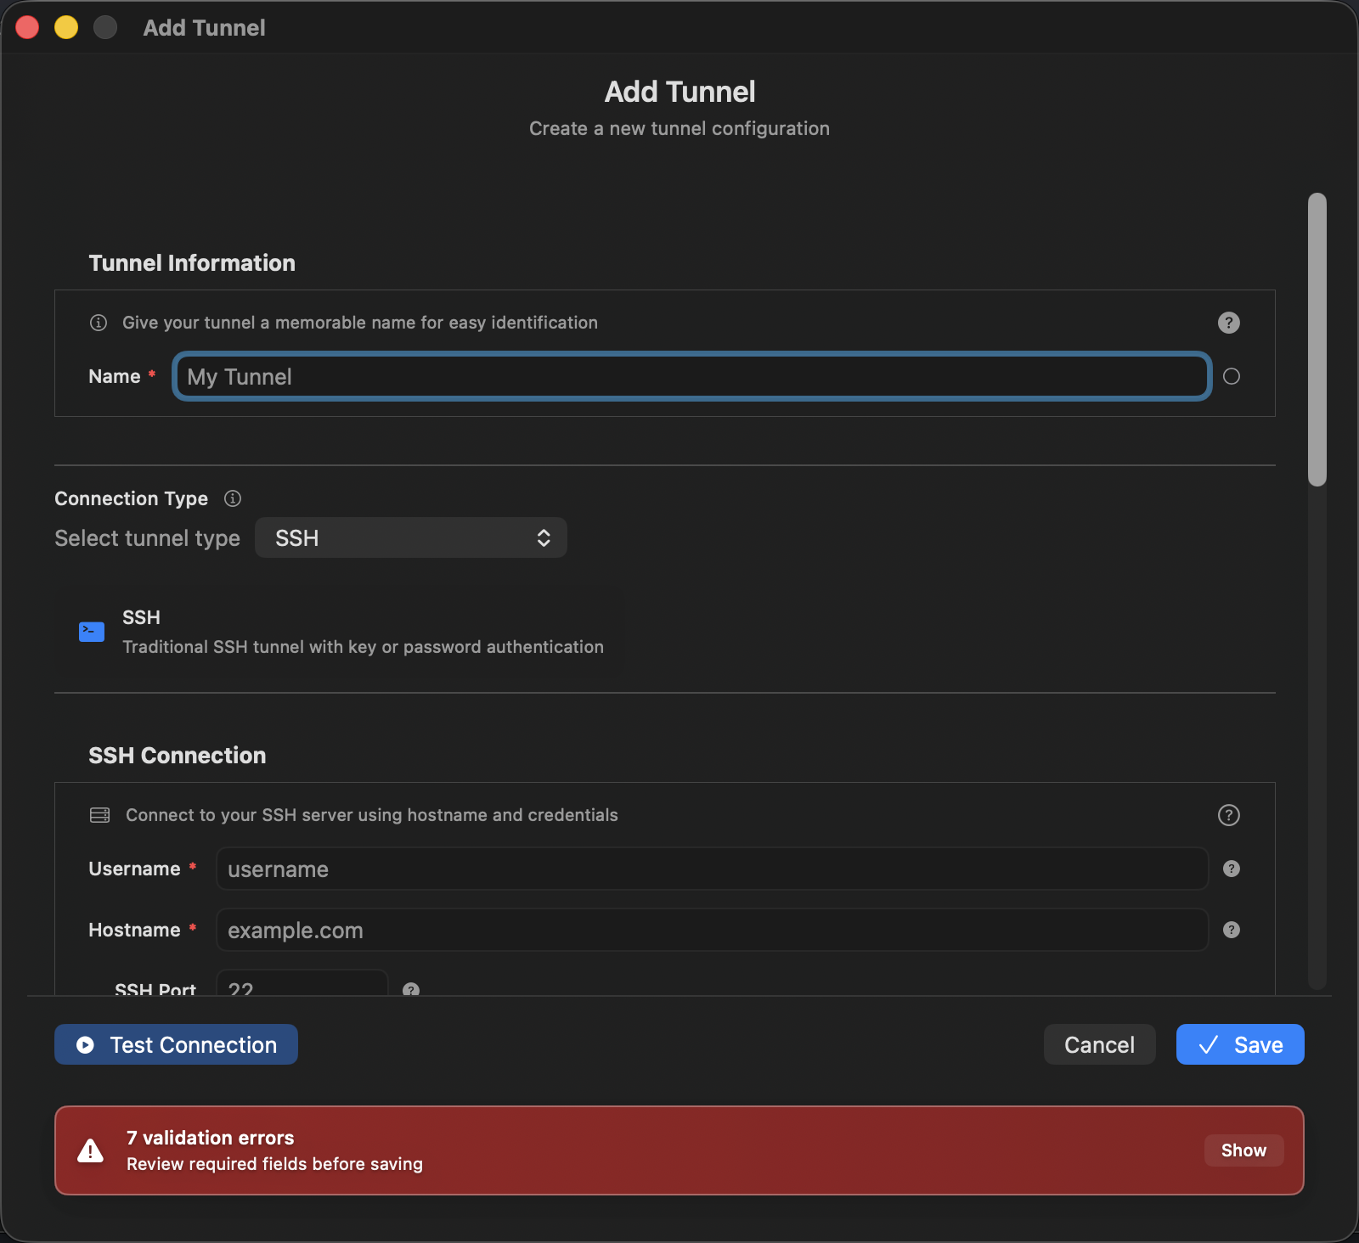Open the SSH Port help icon
The width and height of the screenshot is (1359, 1243).
tap(412, 988)
